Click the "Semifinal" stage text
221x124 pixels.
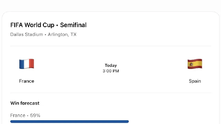coord(73,25)
